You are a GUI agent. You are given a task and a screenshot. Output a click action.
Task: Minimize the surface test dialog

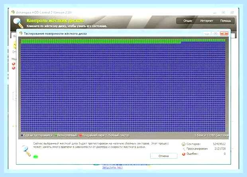click(206, 33)
